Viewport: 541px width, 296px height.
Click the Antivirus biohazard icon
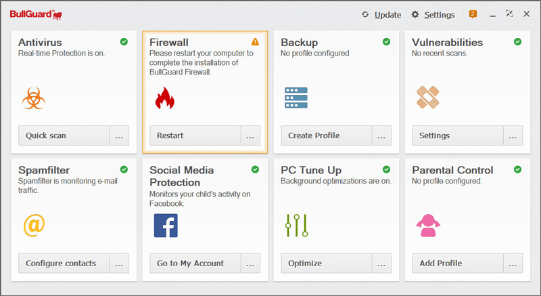(x=33, y=98)
